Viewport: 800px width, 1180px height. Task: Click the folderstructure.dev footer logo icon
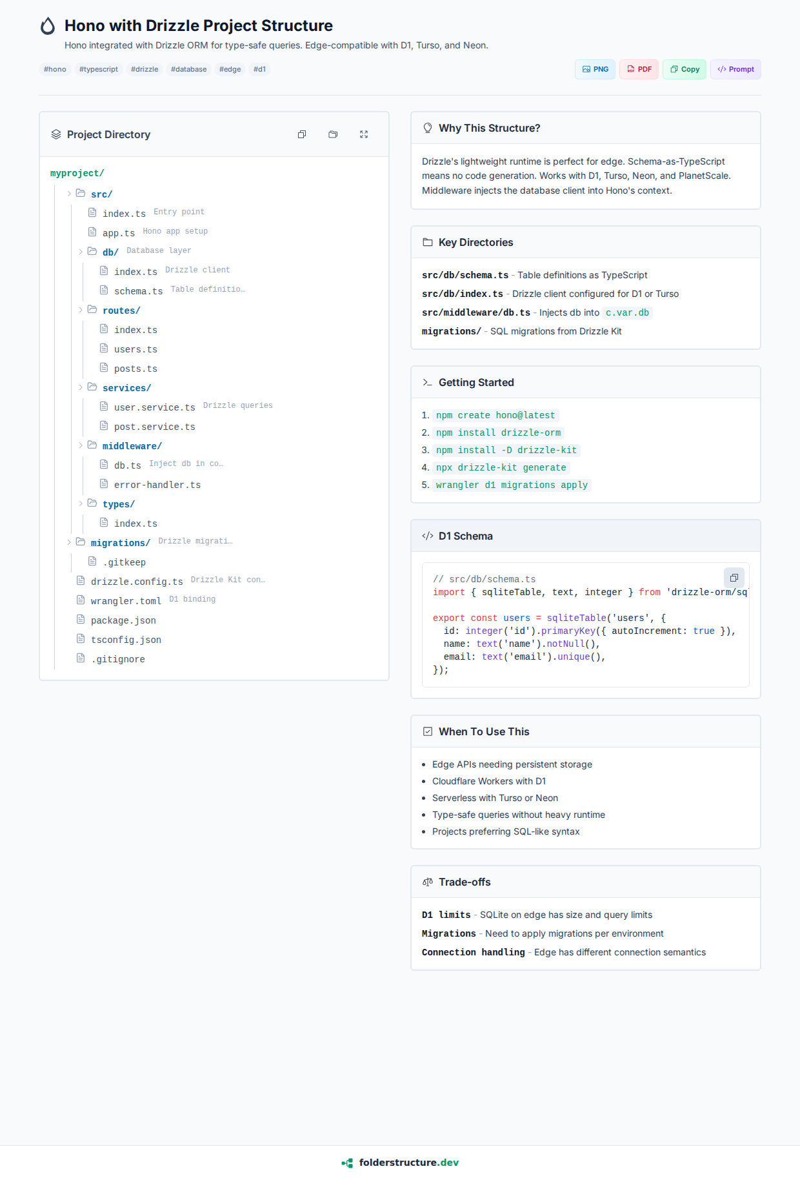347,1163
